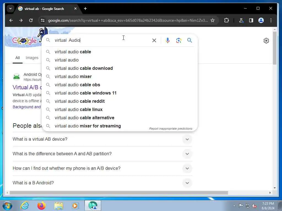This screenshot has width=282, height=211.
Task: Click the horizontal scrollbar thumb
Action: pos(119,193)
